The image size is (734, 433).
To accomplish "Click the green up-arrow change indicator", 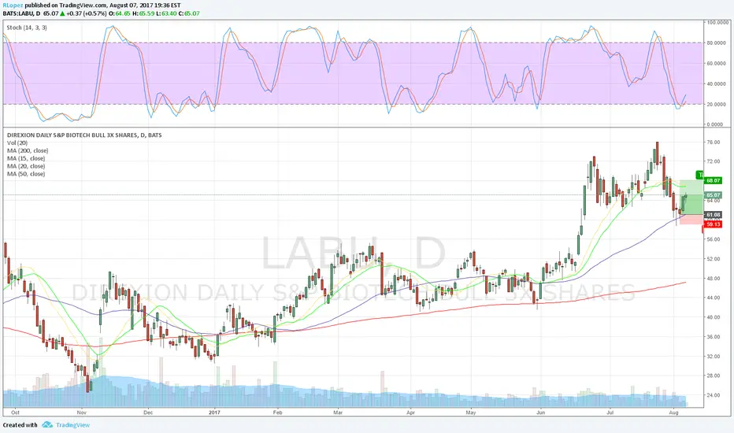I will coord(62,13).
